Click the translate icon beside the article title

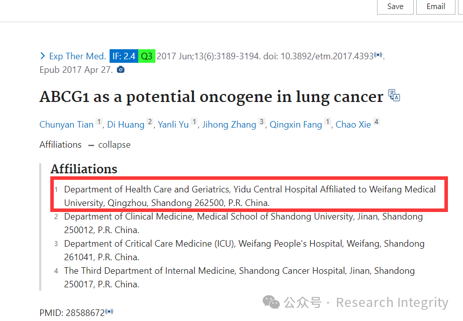(x=394, y=95)
